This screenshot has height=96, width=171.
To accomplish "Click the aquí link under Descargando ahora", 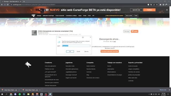I will tap(115, 42).
